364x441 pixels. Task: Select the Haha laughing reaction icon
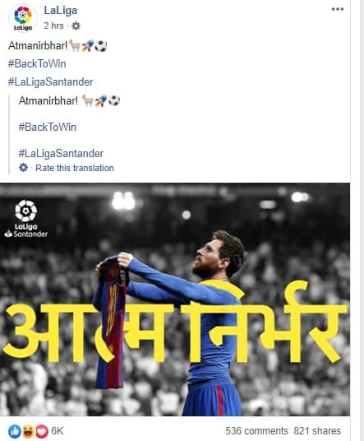(x=29, y=431)
